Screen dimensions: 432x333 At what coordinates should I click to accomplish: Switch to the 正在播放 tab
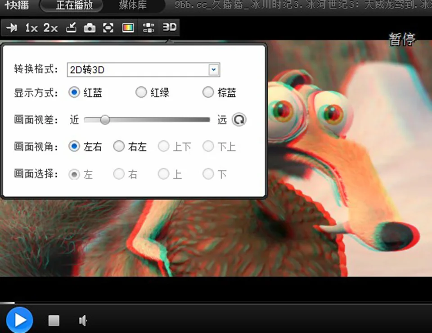(74, 5)
